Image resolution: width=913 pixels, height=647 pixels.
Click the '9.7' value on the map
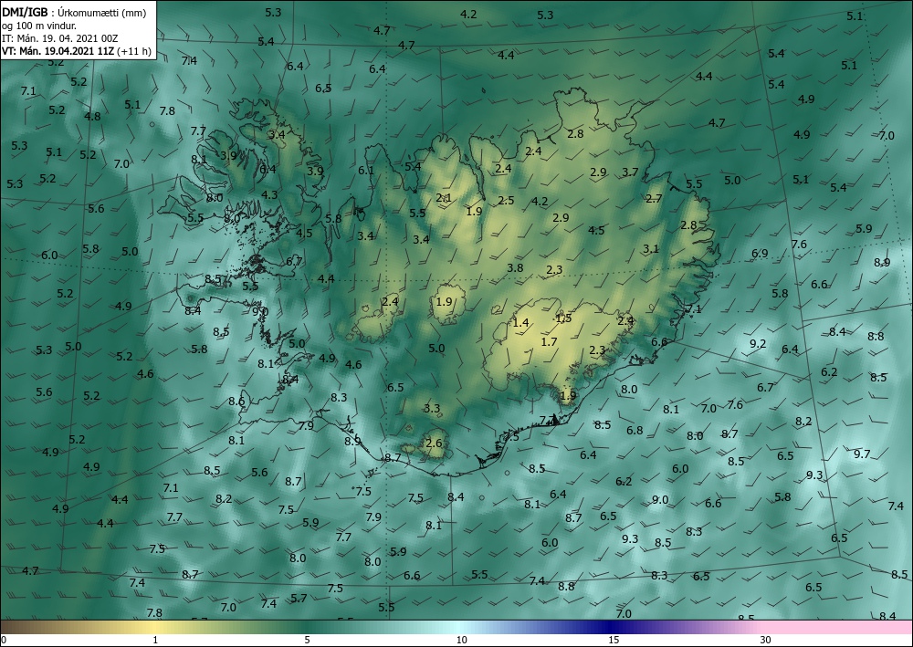click(x=862, y=454)
